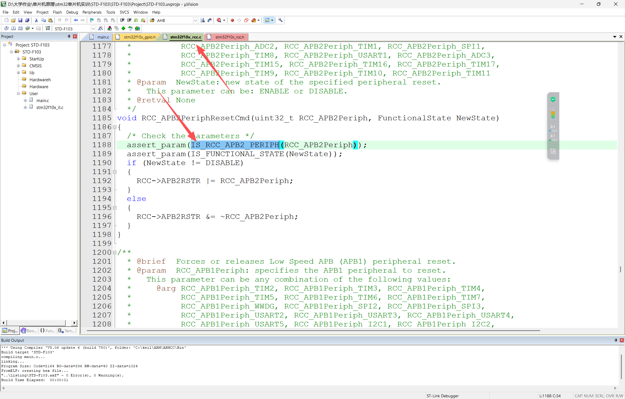Image resolution: width=625 pixels, height=399 pixels.
Task: Click the Manage Project Items icon
Action: tap(109, 28)
